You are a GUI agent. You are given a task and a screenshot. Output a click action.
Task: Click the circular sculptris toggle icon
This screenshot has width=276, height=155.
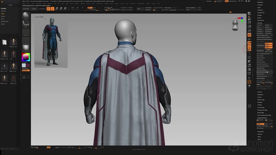pos(69,9)
